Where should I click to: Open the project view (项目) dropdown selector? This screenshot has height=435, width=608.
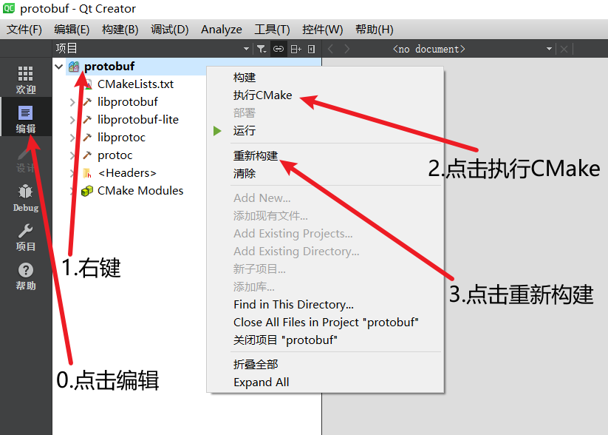click(x=153, y=49)
